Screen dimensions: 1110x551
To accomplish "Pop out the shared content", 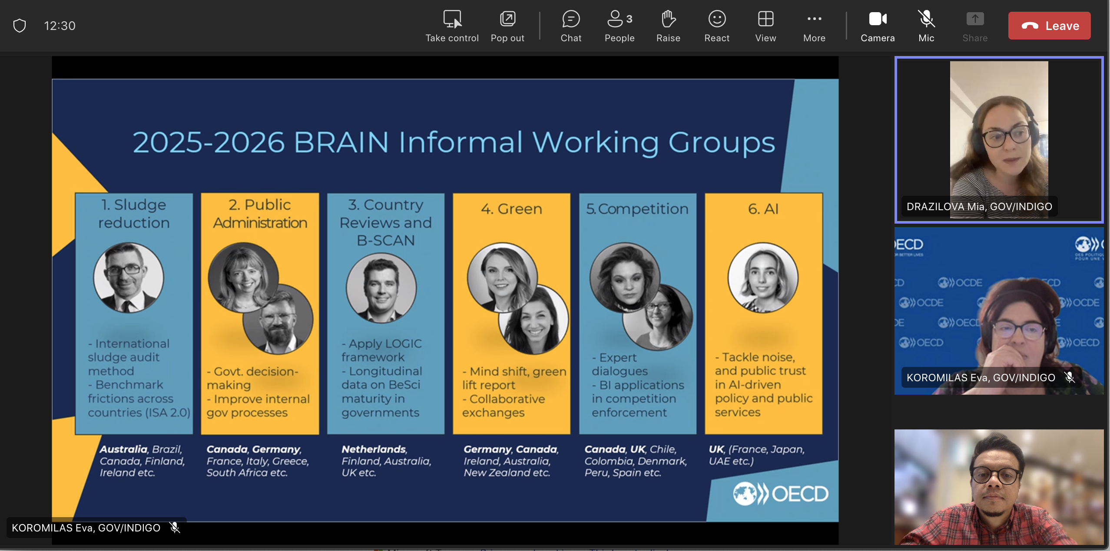I will point(507,26).
